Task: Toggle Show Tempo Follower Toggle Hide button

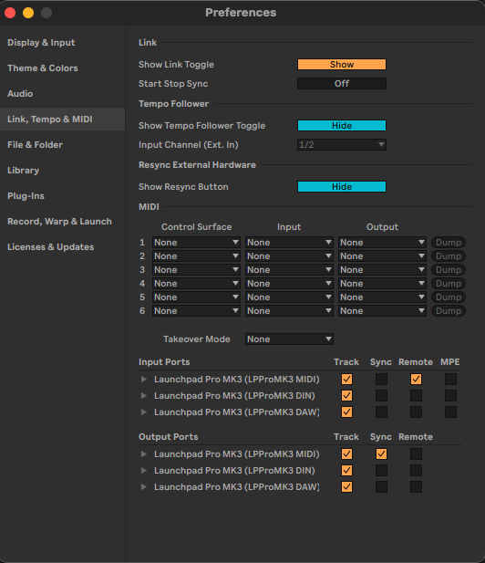Action: click(342, 125)
